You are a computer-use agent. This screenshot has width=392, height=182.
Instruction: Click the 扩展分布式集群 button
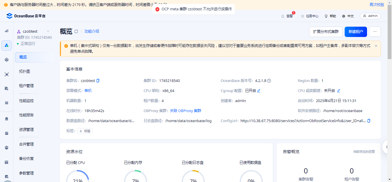(x=326, y=32)
